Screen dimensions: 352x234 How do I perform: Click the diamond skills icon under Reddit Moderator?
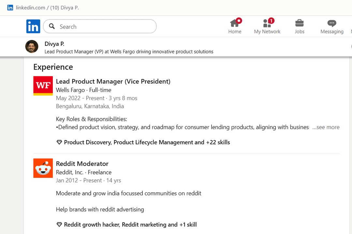[59, 225]
